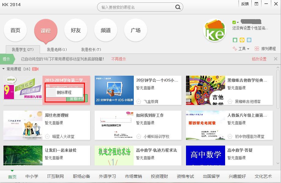The width and height of the screenshot is (281, 183).
Task: Open the 20分钟学会一个iOS小程序 course thumbnail
Action: point(114,90)
